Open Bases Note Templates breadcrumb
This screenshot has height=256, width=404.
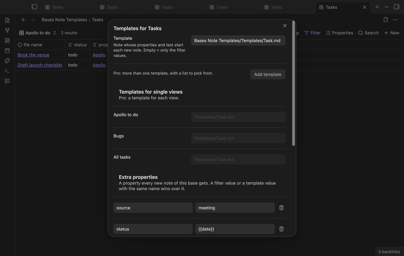[64, 20]
